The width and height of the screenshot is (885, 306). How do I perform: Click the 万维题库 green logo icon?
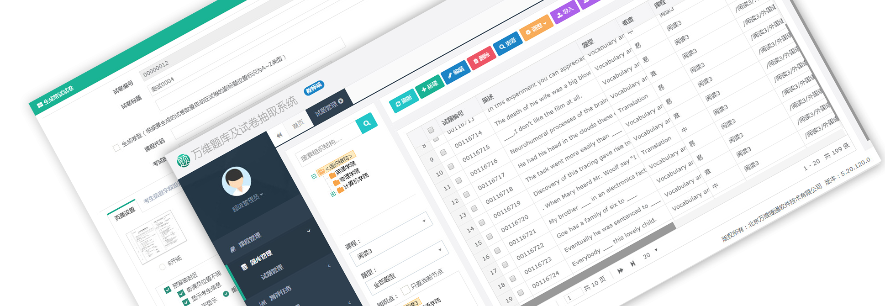tap(184, 161)
